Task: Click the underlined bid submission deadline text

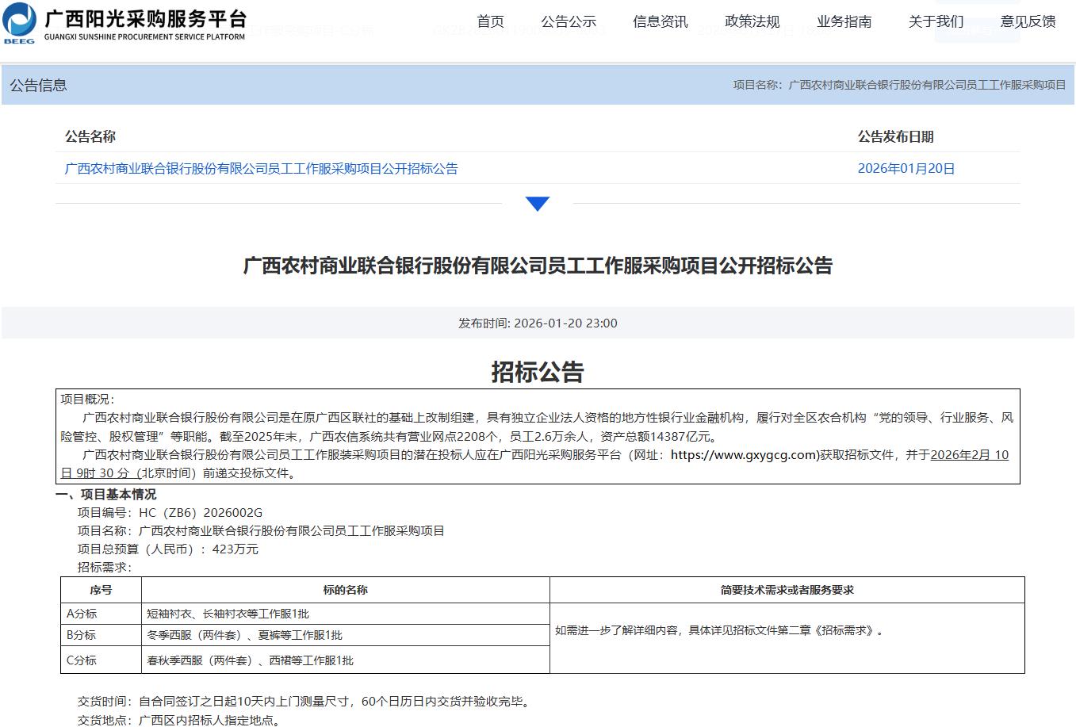Action: (x=968, y=455)
